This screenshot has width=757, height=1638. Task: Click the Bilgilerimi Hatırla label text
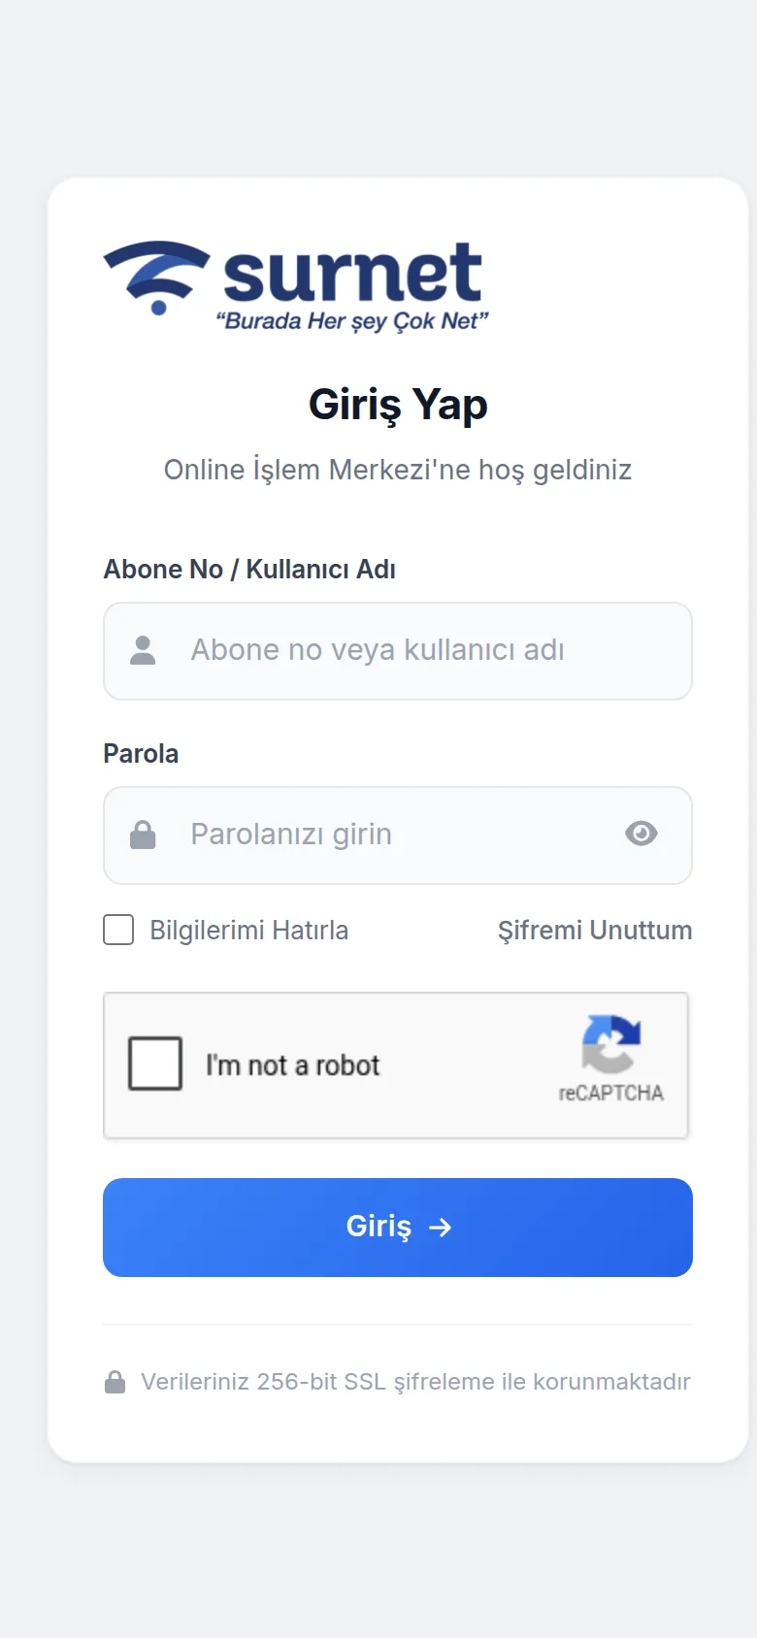248,931
